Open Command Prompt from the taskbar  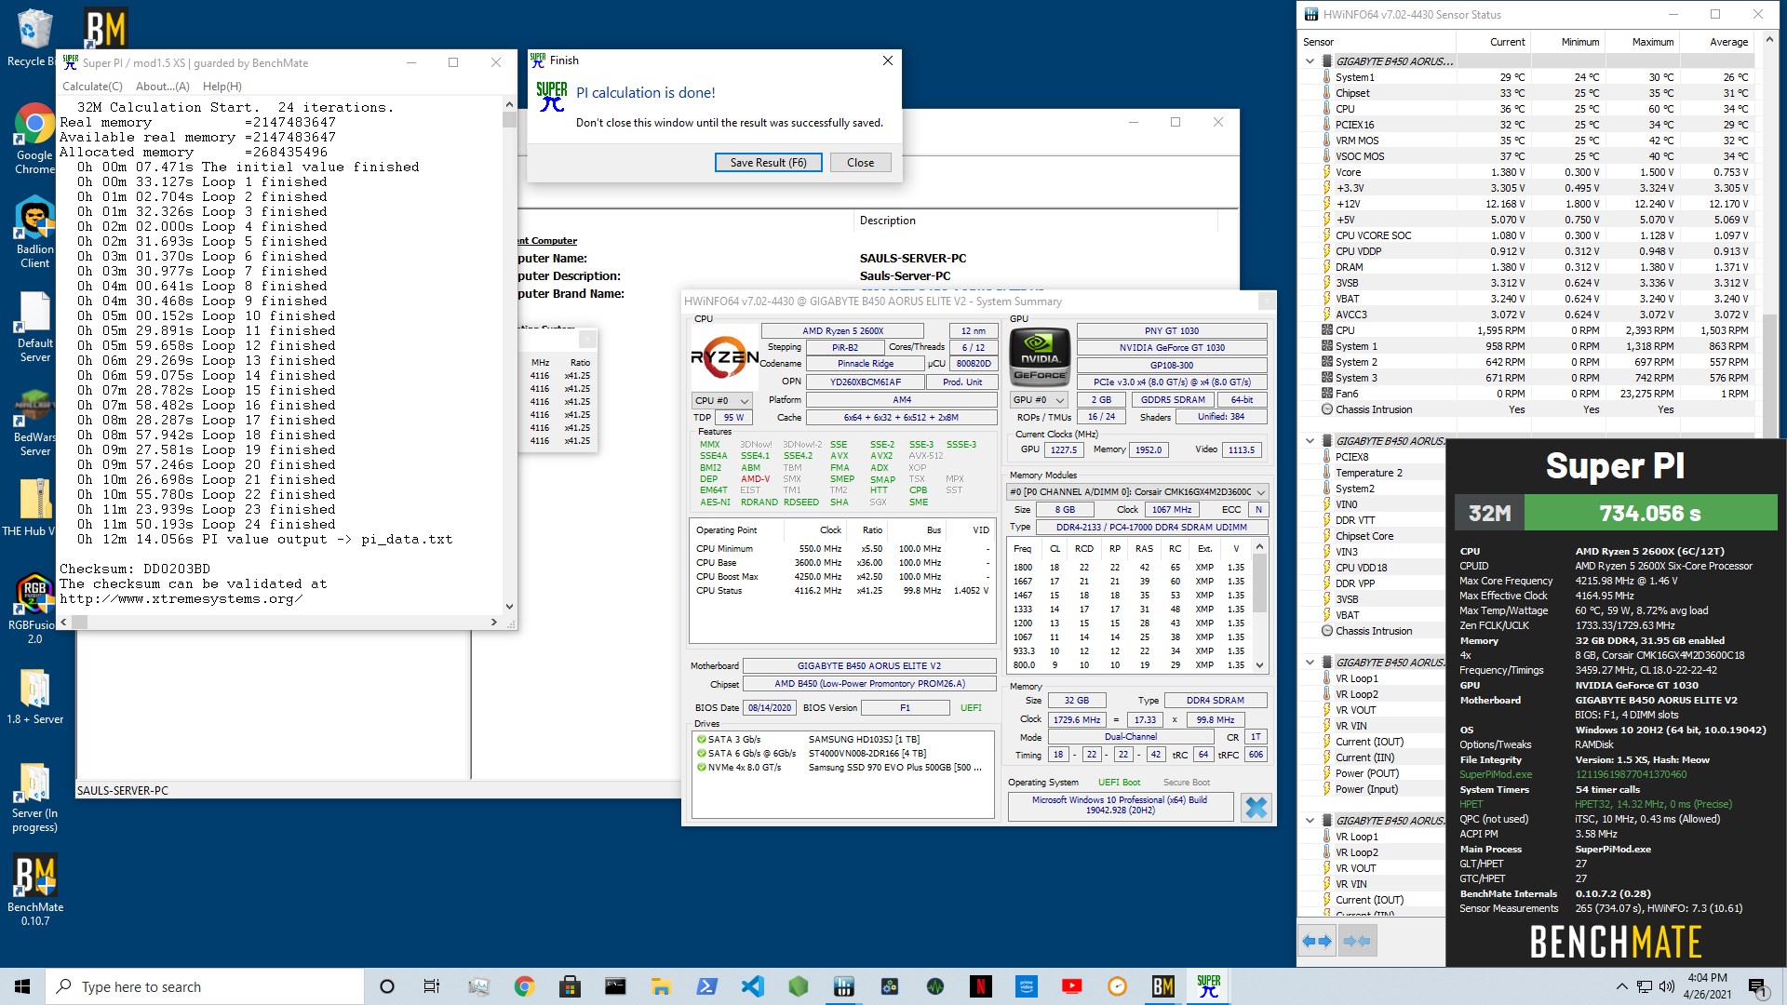[615, 986]
